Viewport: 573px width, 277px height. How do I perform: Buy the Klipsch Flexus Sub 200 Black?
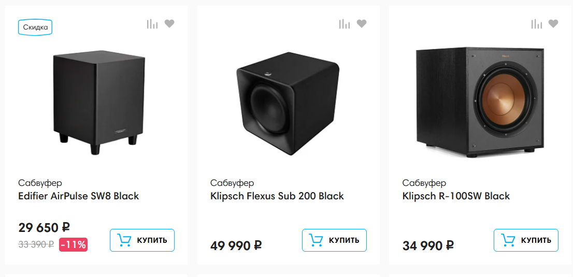click(x=334, y=240)
